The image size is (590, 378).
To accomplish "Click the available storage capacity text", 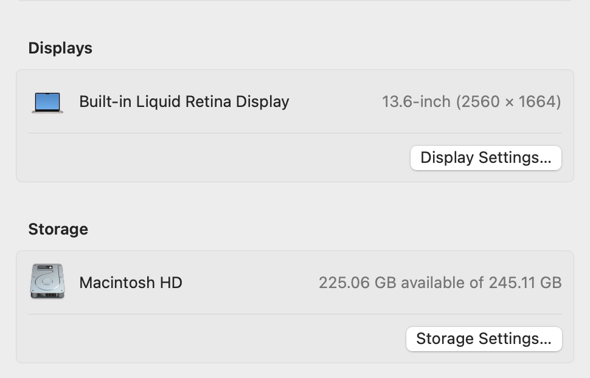I will tap(440, 283).
